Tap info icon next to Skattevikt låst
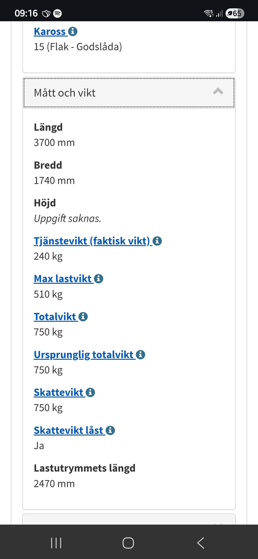 point(110,430)
